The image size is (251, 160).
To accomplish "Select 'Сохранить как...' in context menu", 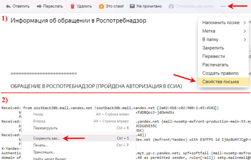I will pyautogui.click(x=79, y=138).
